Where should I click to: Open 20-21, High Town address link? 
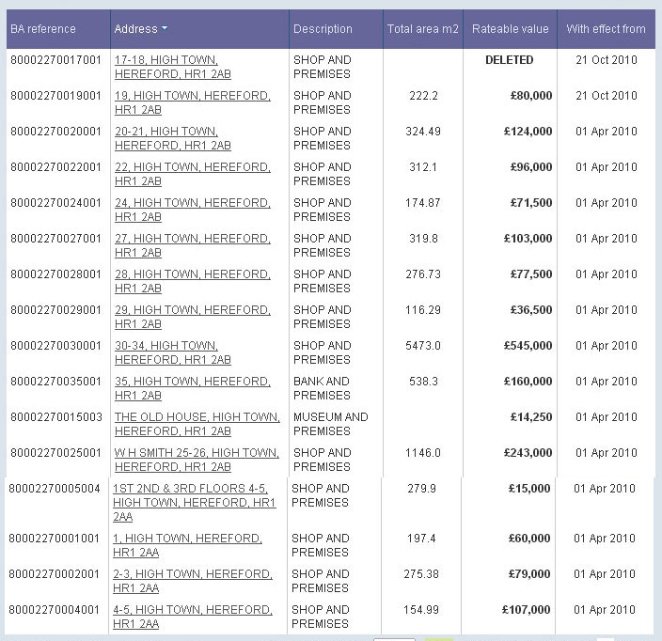pyautogui.click(x=173, y=138)
